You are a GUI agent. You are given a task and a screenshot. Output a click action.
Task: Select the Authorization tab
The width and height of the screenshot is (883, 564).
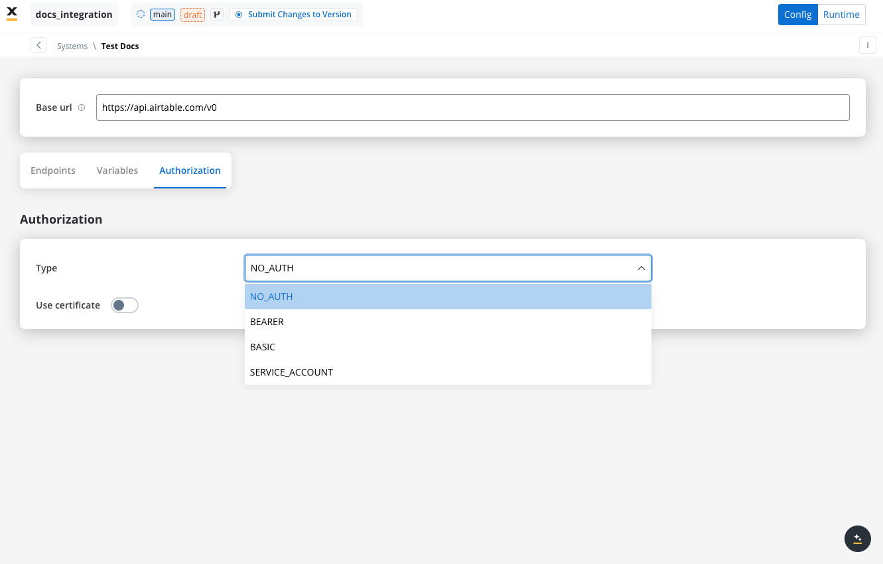click(190, 171)
